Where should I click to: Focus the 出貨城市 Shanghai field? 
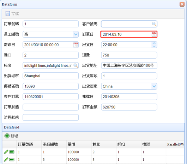(50, 76)
